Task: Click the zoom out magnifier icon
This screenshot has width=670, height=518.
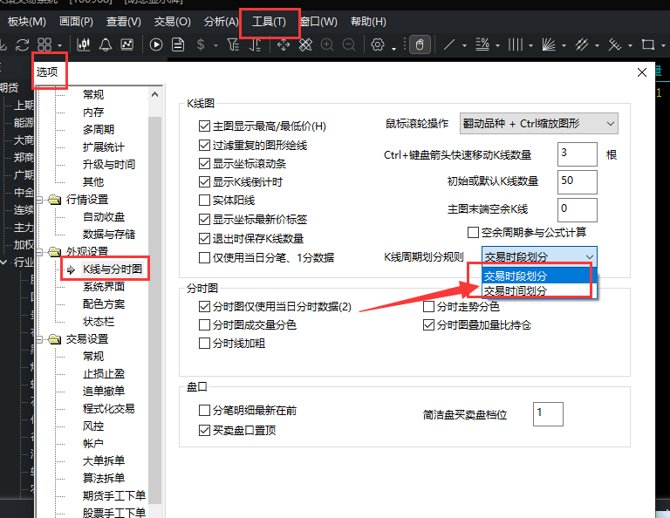Action: pyautogui.click(x=349, y=44)
